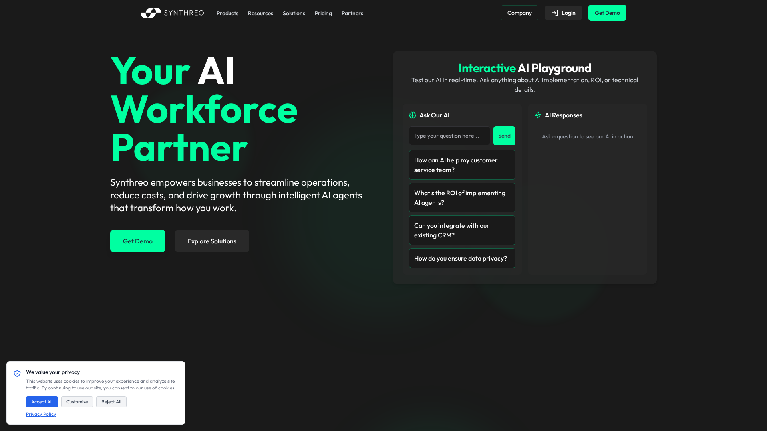This screenshot has height=431, width=767.
Task: Open the Partners section
Action: [x=352, y=13]
